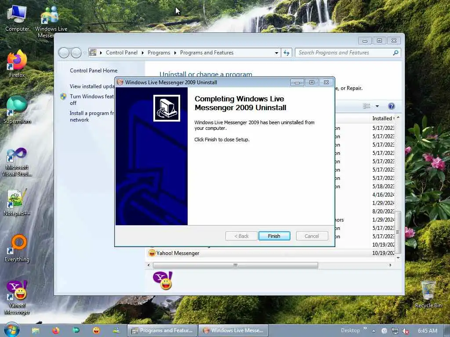450x337 pixels.
Task: Click Control Panel in the breadcrumb
Action: click(x=122, y=53)
